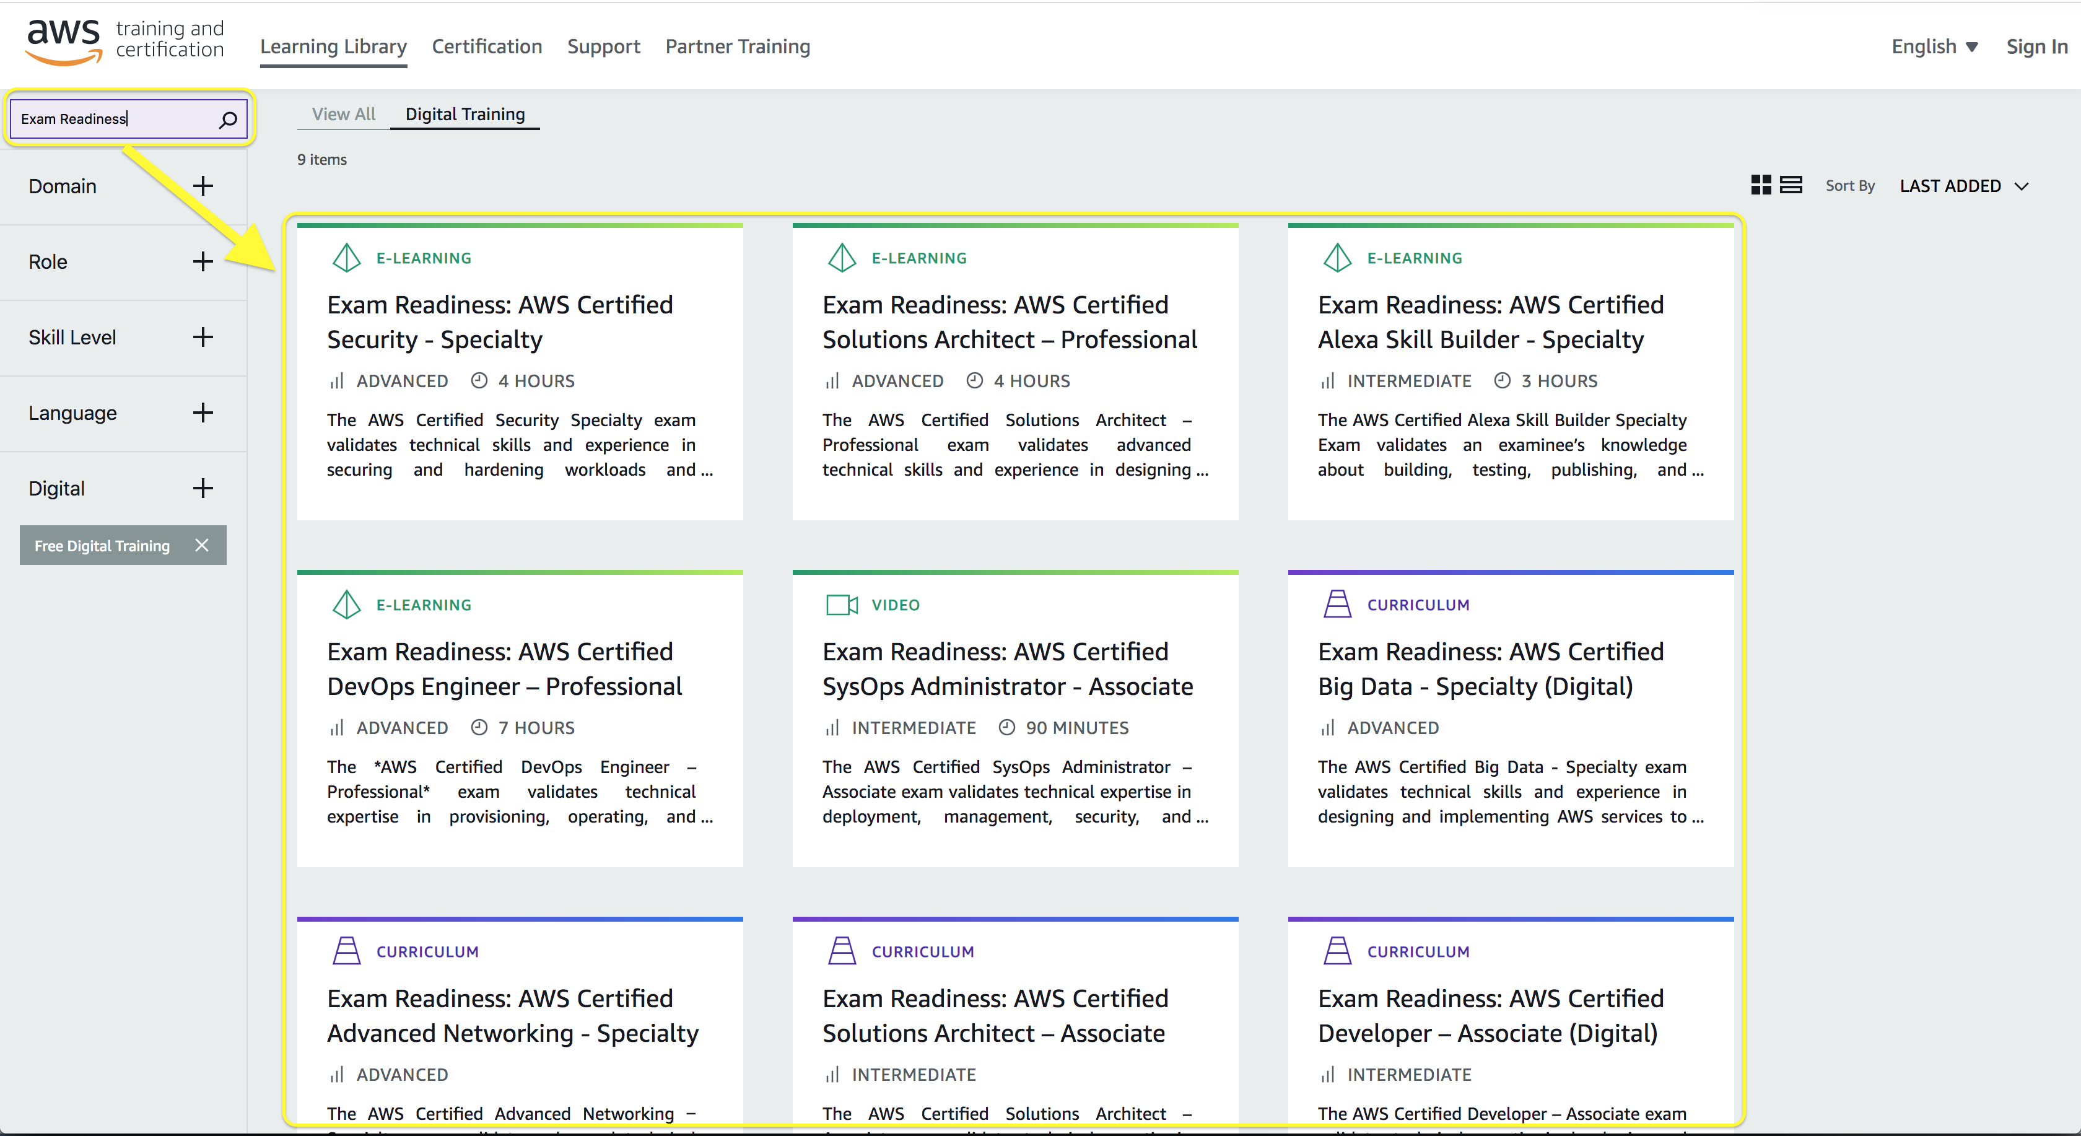2081x1136 pixels.
Task: Expand the Language filter section
Action: (203, 413)
